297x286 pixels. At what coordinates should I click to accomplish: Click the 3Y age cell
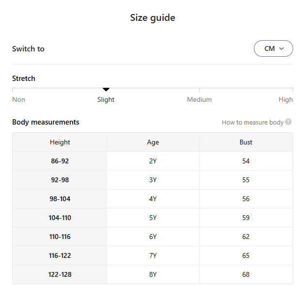click(153, 180)
